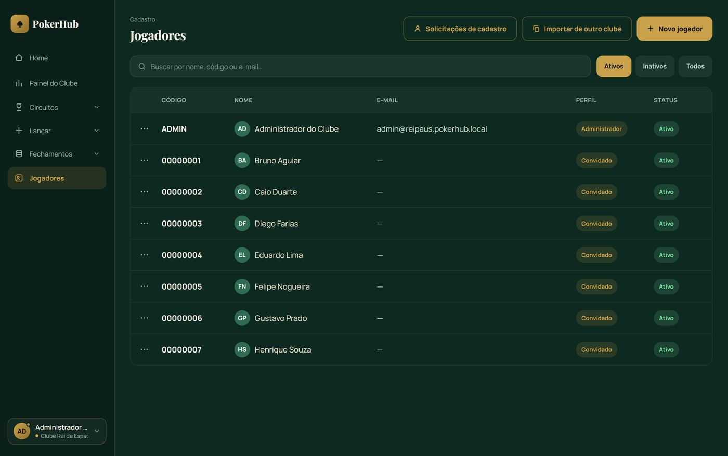The width and height of the screenshot is (728, 456).
Task: Click the FN avatar of Felipe Nogueira
Action: [x=242, y=286]
